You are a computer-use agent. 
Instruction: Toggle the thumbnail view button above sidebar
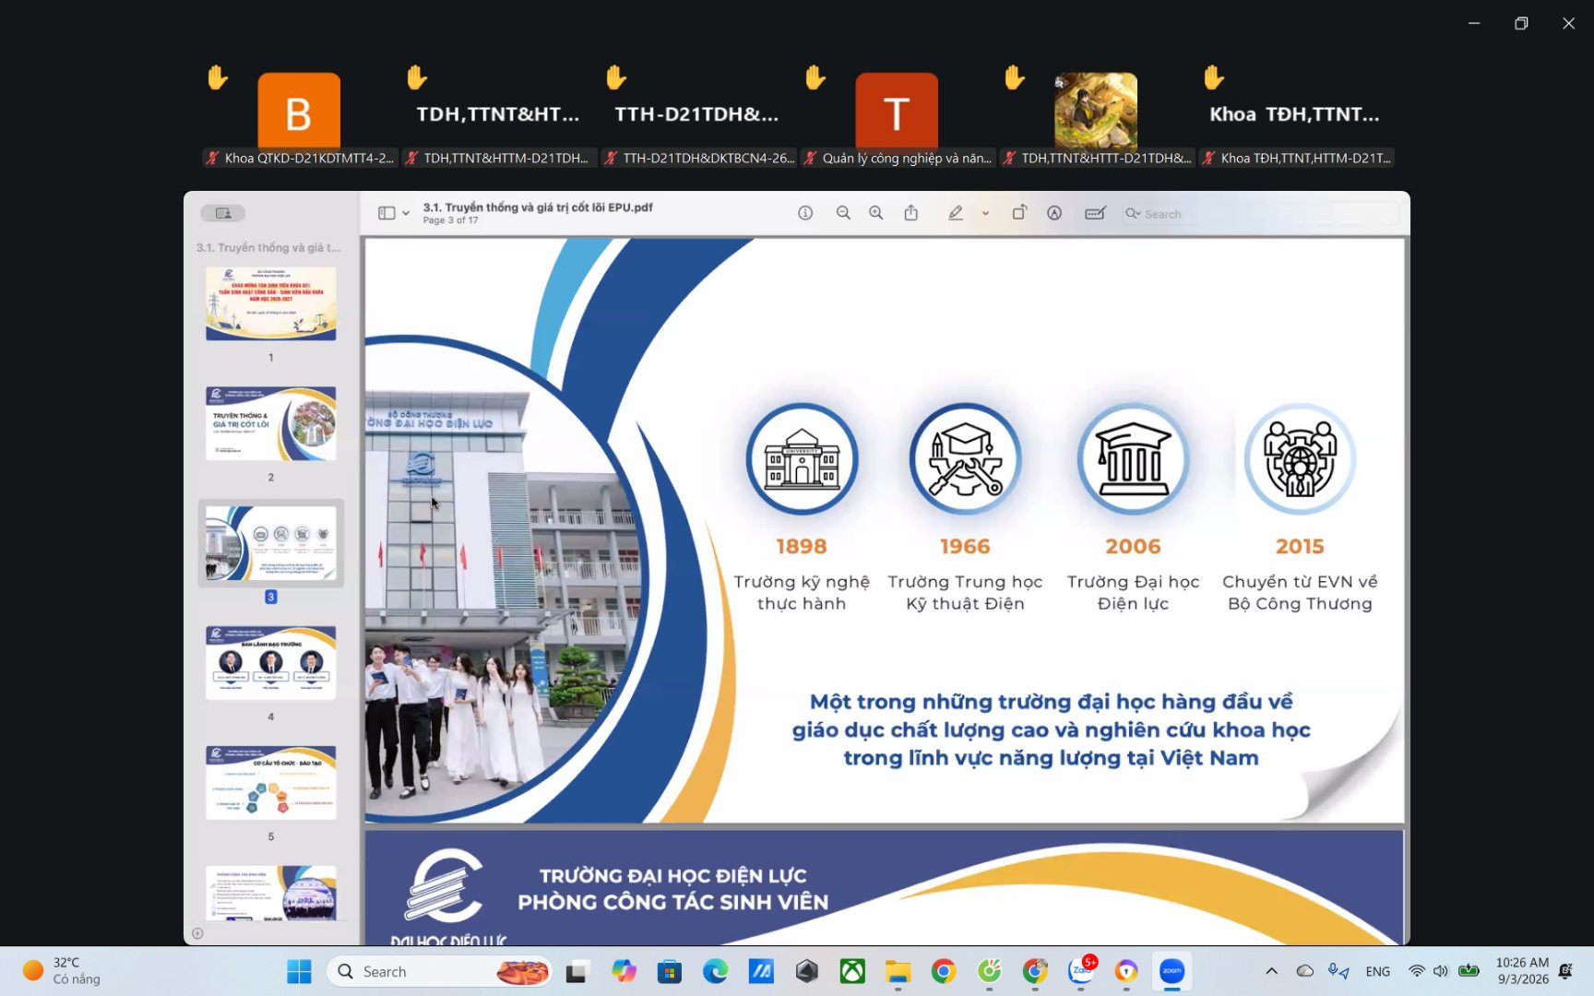[223, 213]
